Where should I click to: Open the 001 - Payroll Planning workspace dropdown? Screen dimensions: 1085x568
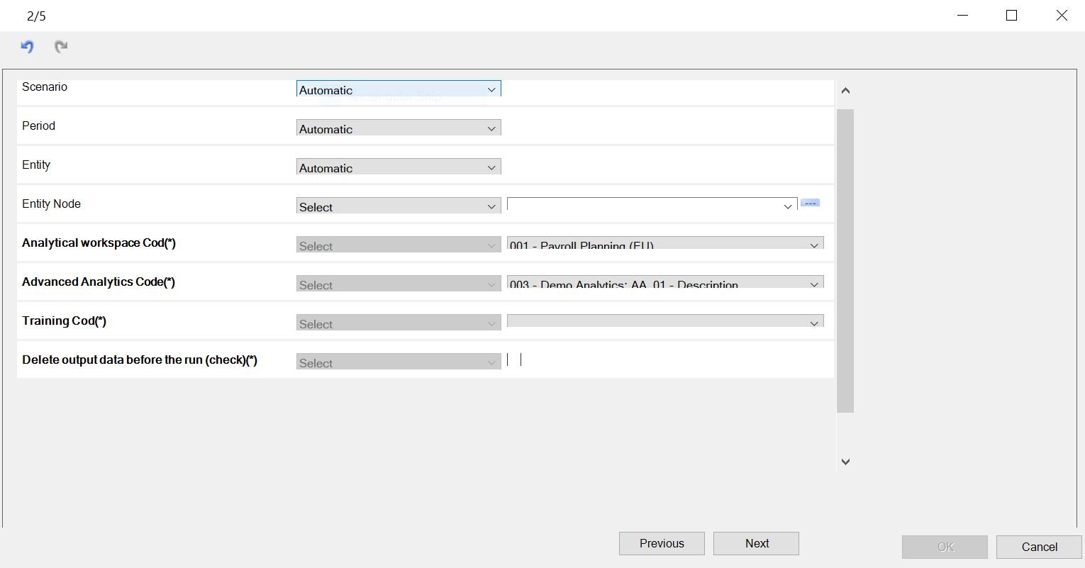(665, 243)
